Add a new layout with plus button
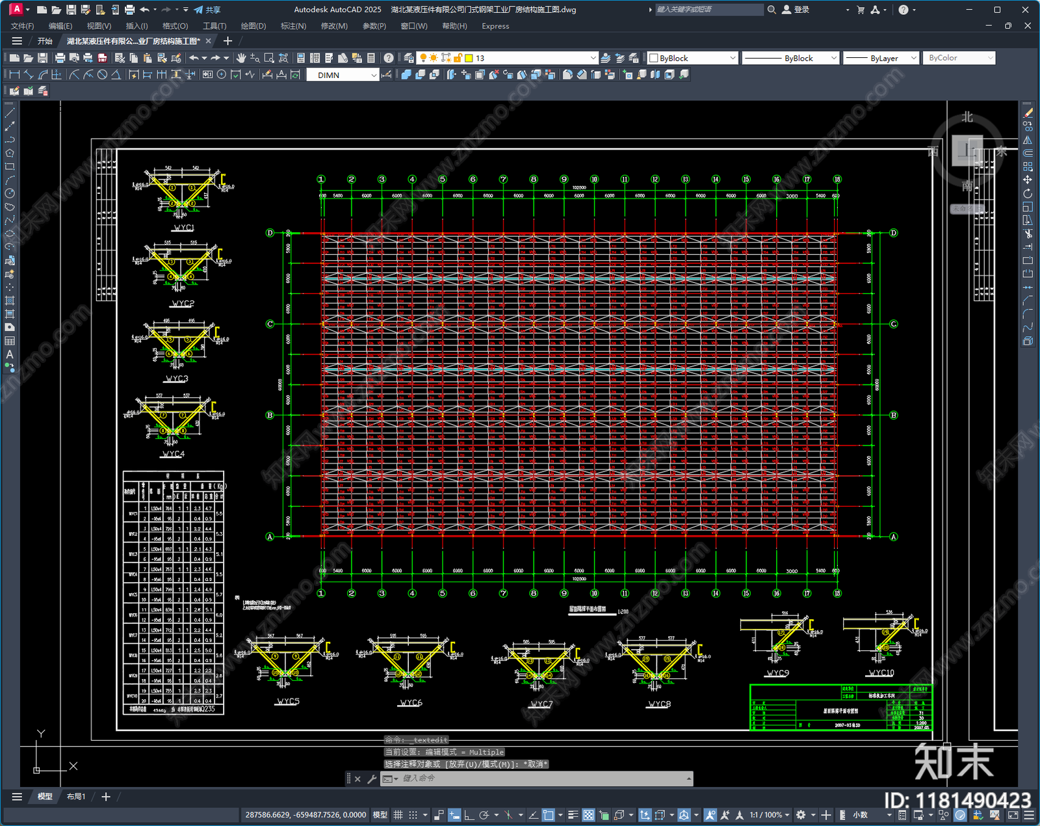The width and height of the screenshot is (1040, 826). pos(106,797)
